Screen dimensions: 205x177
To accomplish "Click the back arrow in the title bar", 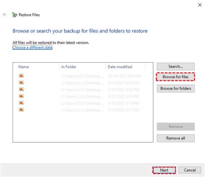I will point(5,15).
